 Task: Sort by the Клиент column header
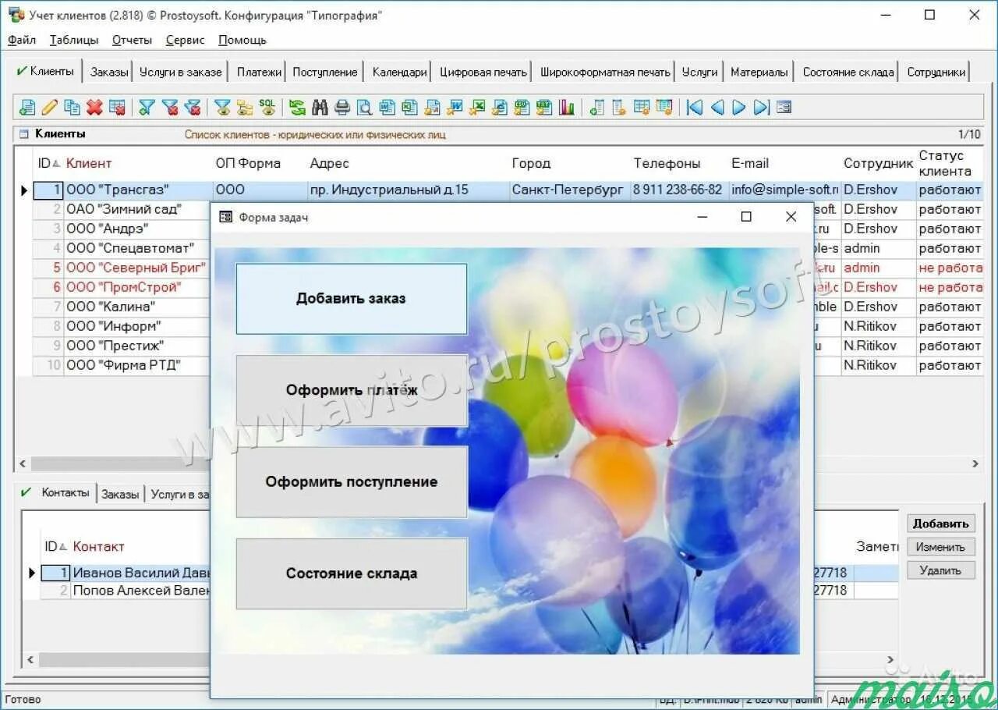pyautogui.click(x=89, y=163)
